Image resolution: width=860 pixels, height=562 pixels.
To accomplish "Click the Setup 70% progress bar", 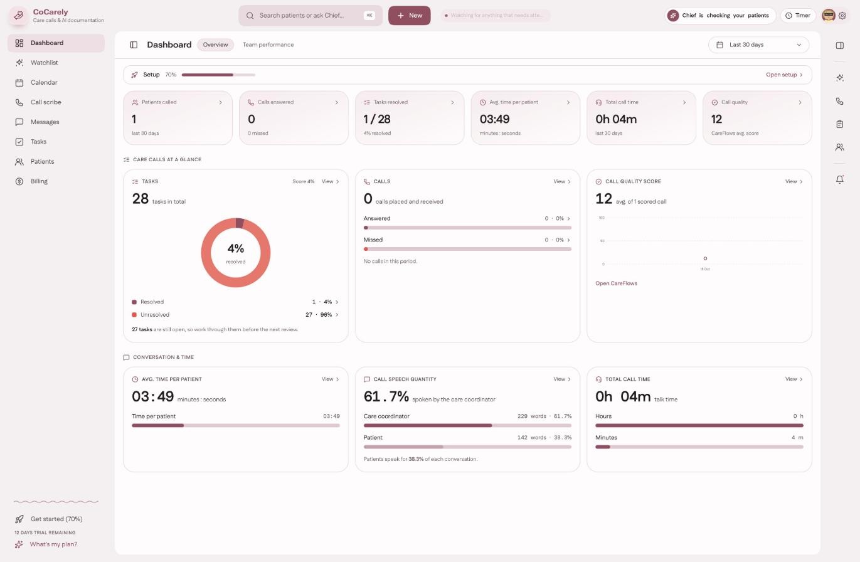I will [x=218, y=75].
